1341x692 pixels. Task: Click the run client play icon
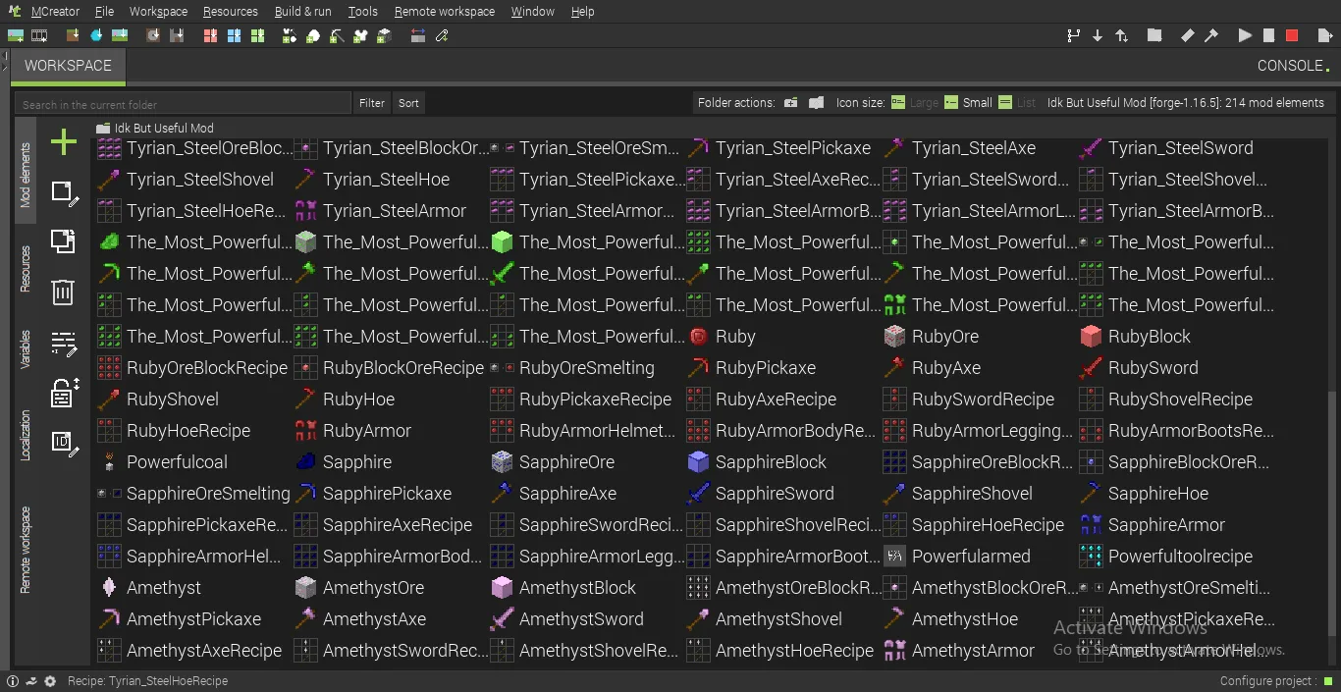[x=1245, y=35]
